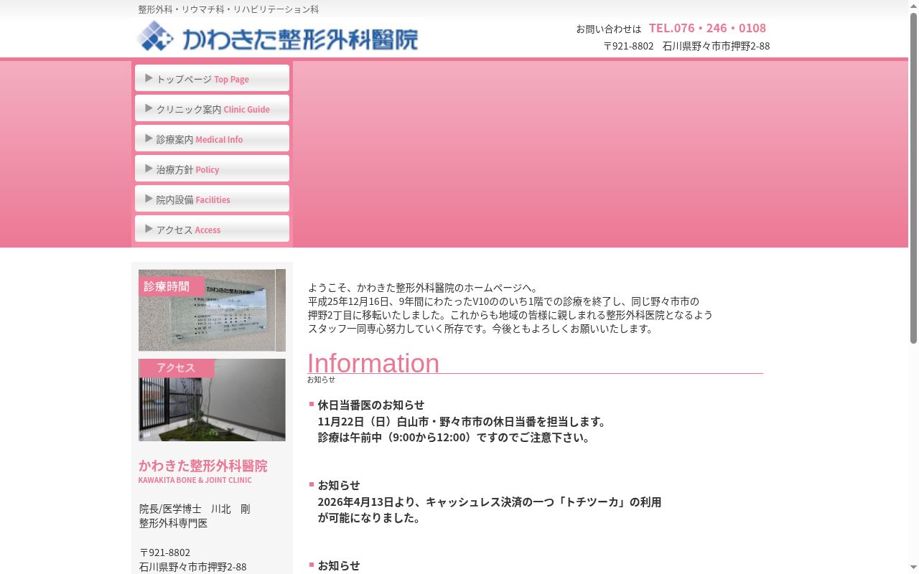Open the 院内設備 Facilities menu item
The height and width of the screenshot is (574, 919).
coord(212,199)
